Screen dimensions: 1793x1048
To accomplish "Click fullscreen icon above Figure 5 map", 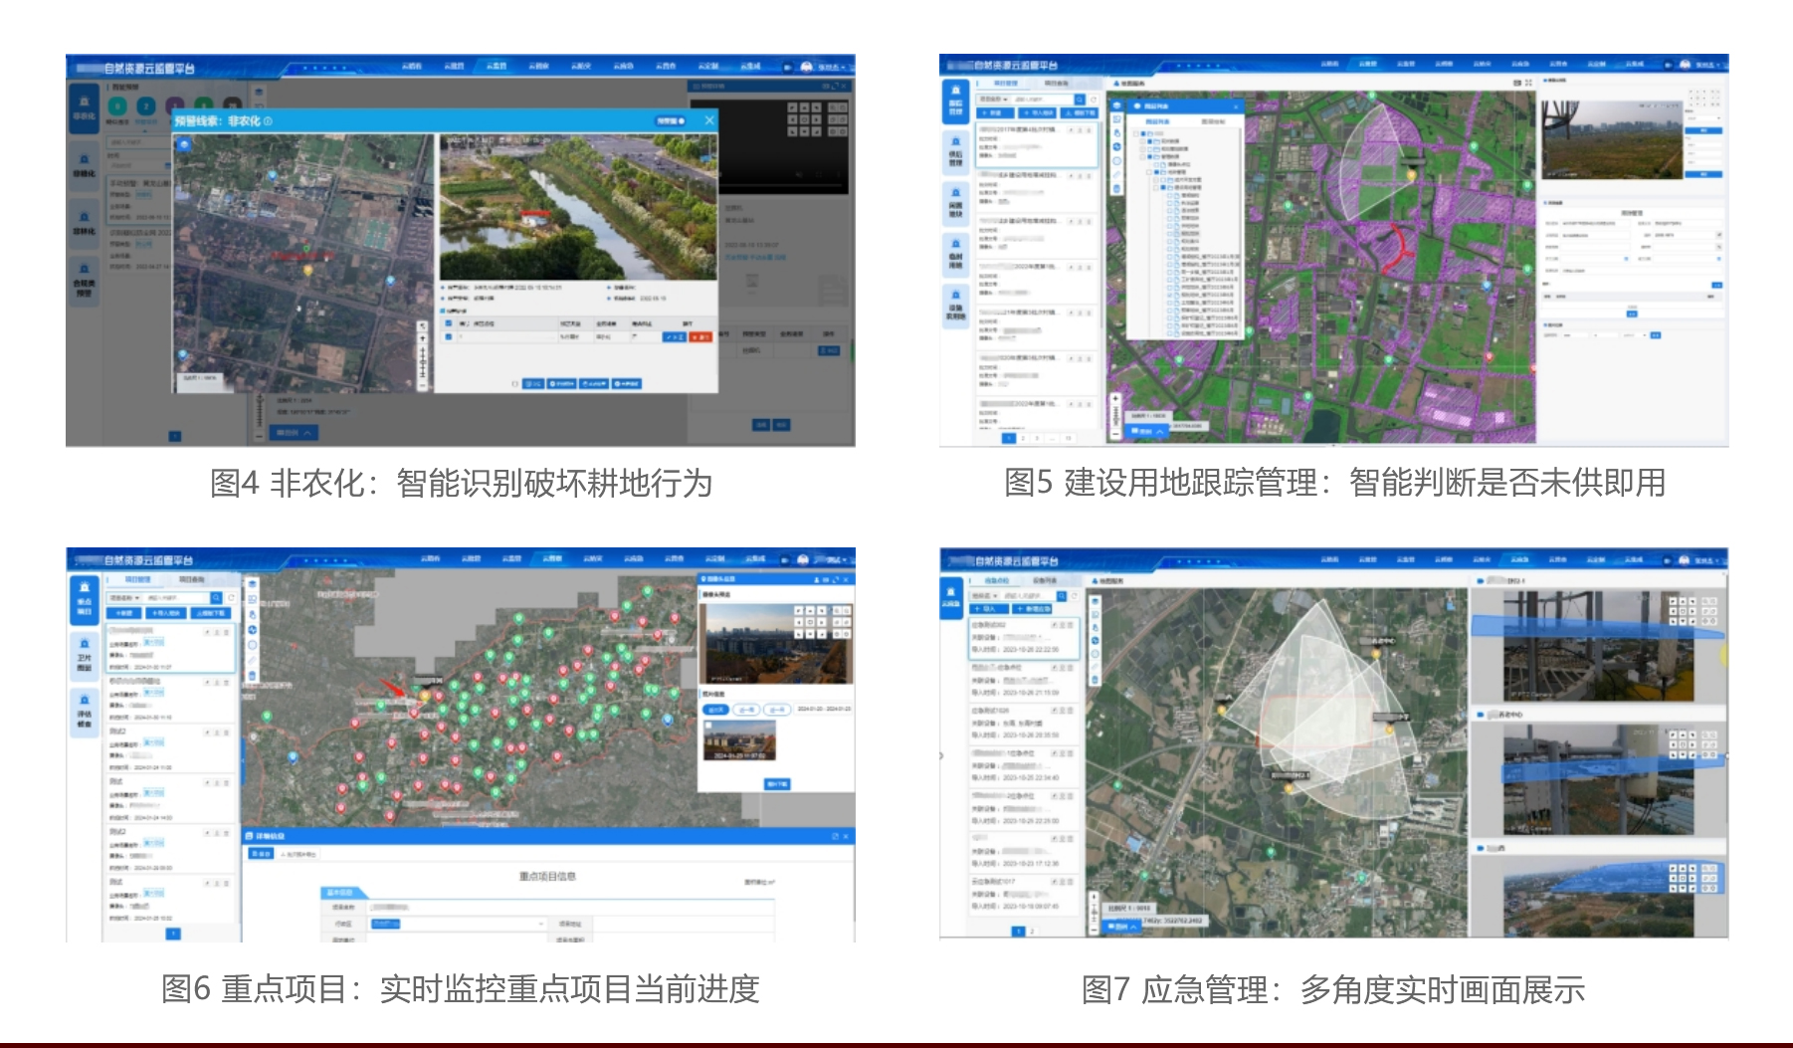I will (1528, 84).
